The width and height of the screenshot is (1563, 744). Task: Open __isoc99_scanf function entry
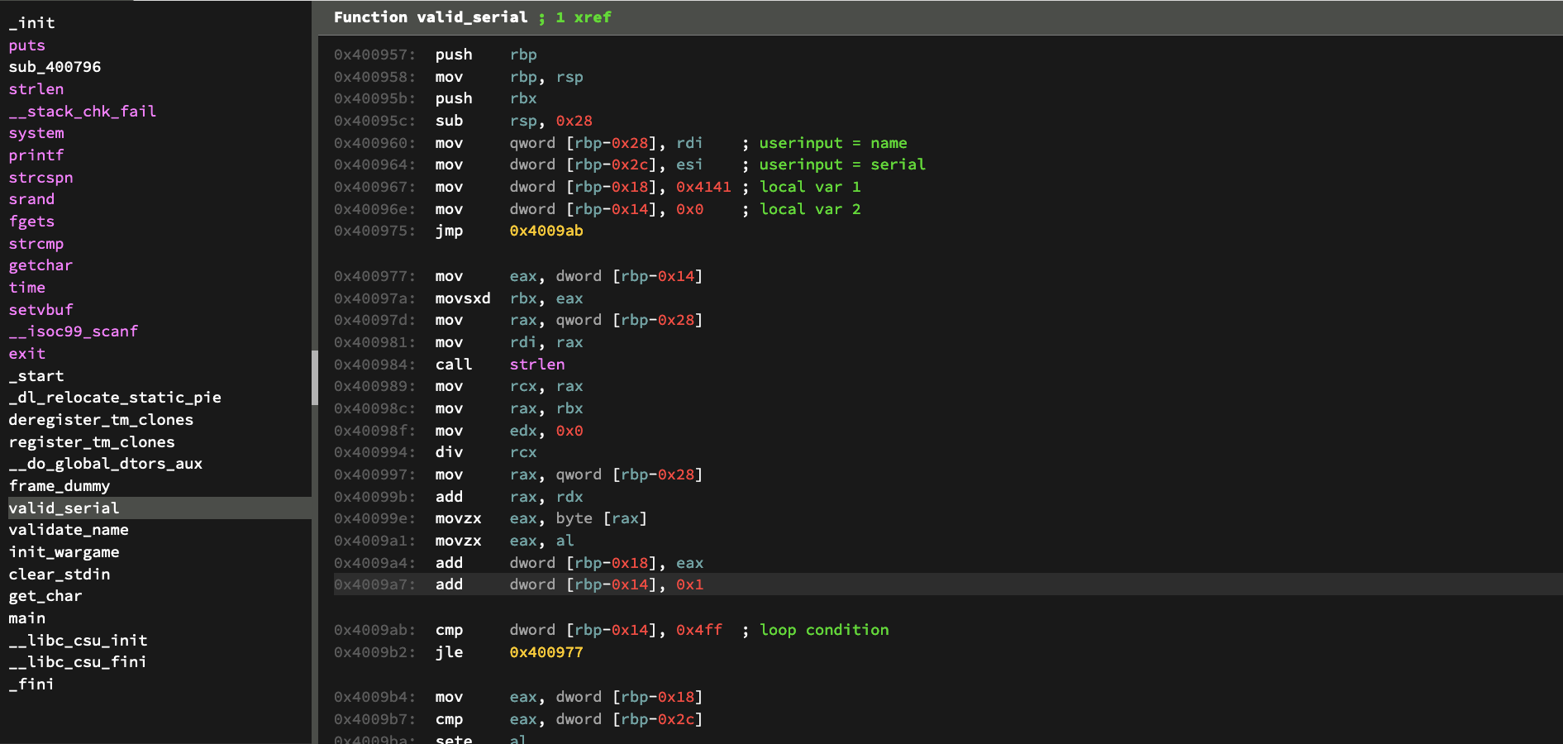point(73,331)
